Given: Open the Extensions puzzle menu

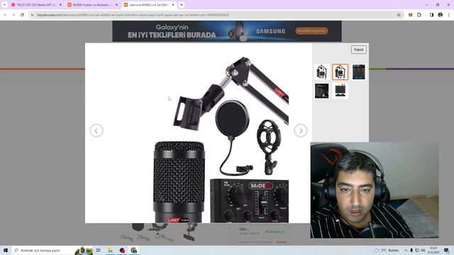Looking at the screenshot, I should coord(419,15).
